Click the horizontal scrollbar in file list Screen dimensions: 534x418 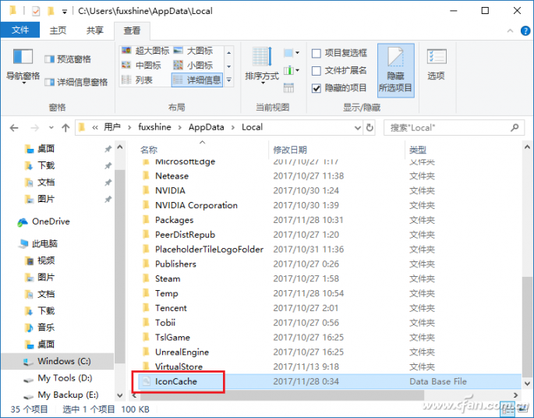282,395
